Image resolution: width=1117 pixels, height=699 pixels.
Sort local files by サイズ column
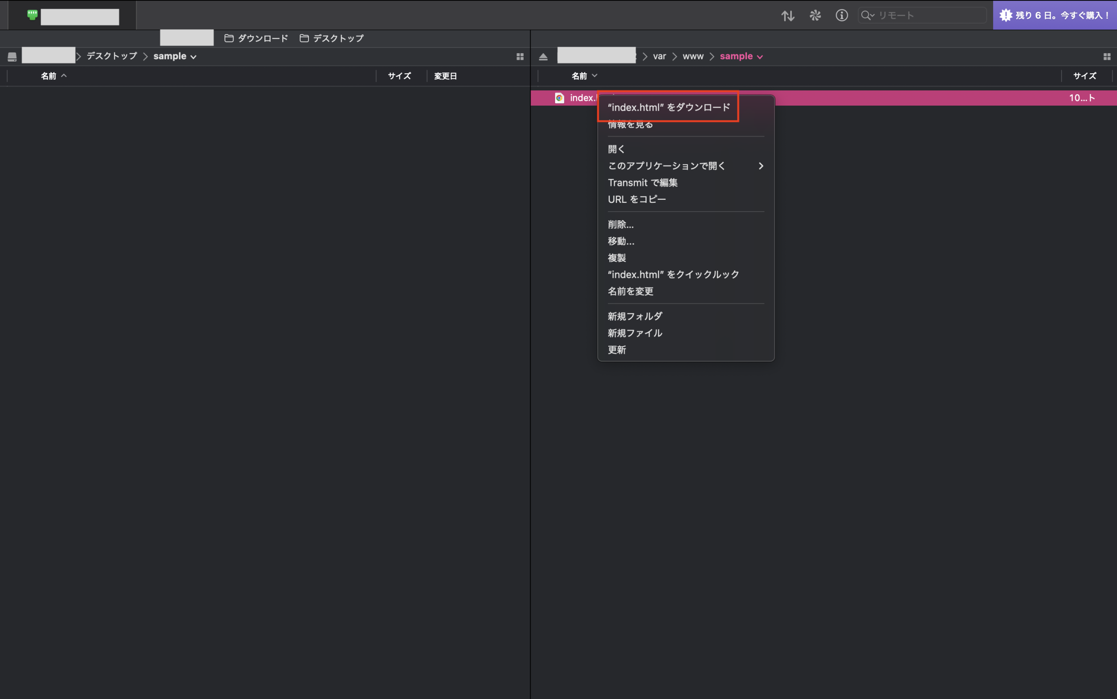coord(399,76)
